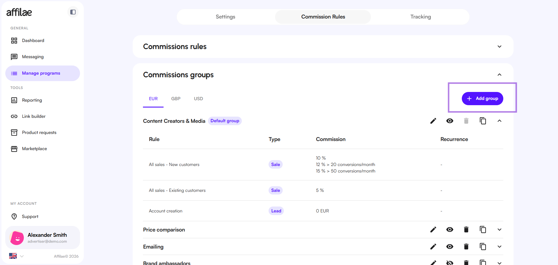Edit the Price comparison group
The height and width of the screenshot is (265, 558).
pyautogui.click(x=433, y=229)
